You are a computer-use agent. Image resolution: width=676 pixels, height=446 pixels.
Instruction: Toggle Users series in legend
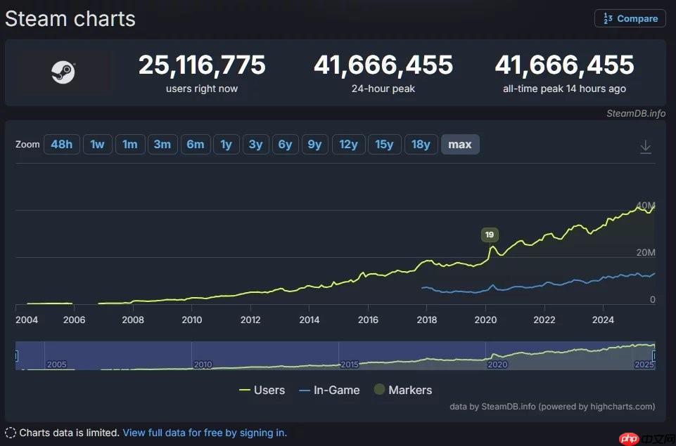262,390
